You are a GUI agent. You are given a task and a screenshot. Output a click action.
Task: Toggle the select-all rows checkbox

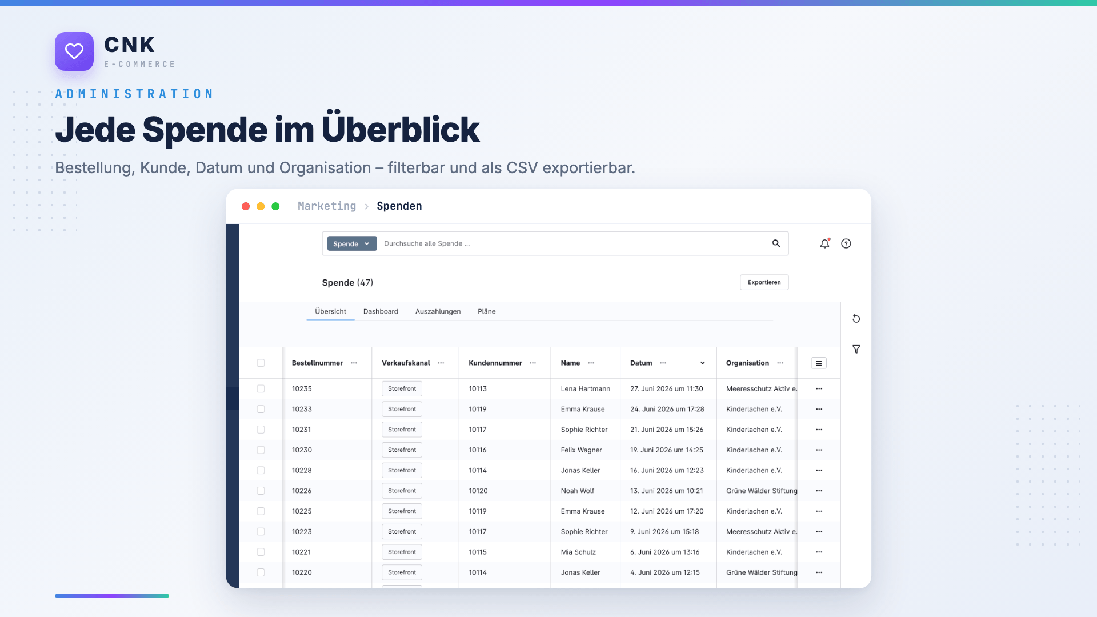pyautogui.click(x=261, y=363)
